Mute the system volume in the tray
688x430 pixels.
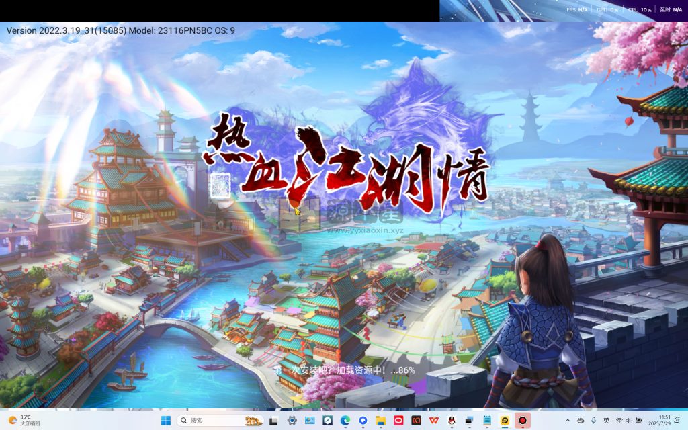pyautogui.click(x=628, y=420)
